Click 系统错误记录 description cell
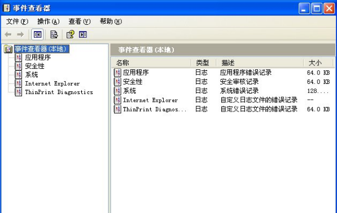Screen dimensions: 337x213 coord(239,91)
